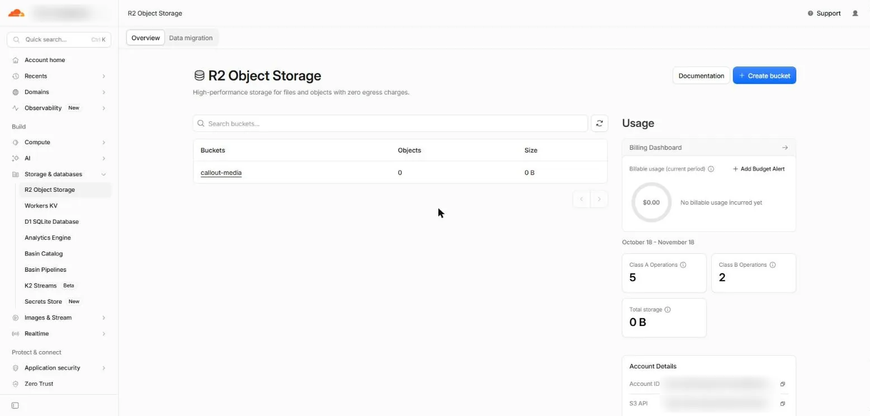Collapse the Storage & databases chevron
The height and width of the screenshot is (416, 870).
(x=104, y=174)
